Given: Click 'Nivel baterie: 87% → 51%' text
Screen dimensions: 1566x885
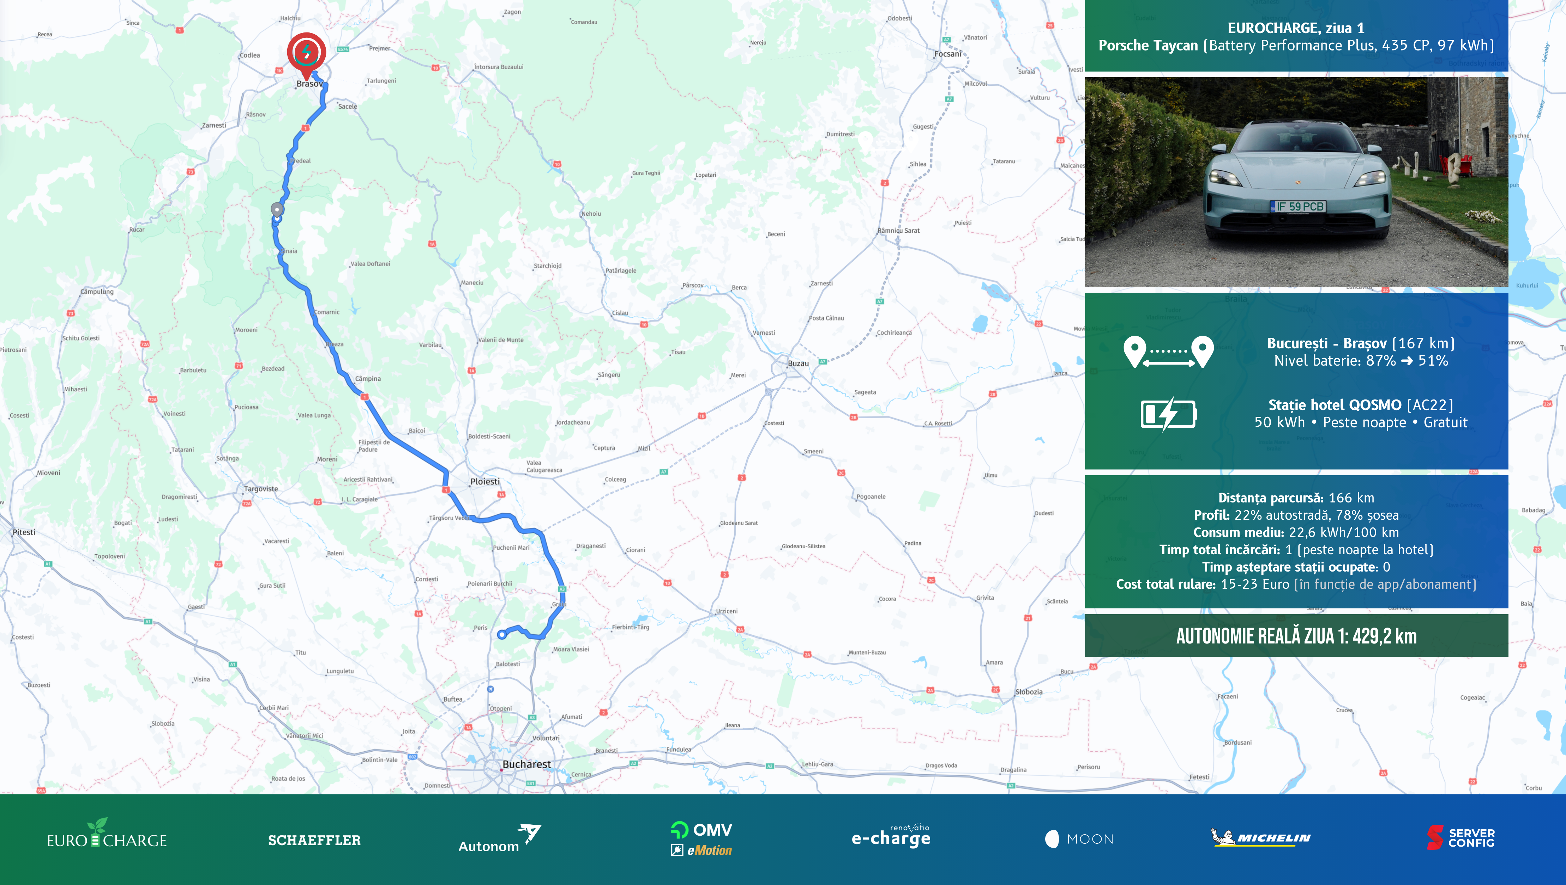Looking at the screenshot, I should tap(1361, 360).
